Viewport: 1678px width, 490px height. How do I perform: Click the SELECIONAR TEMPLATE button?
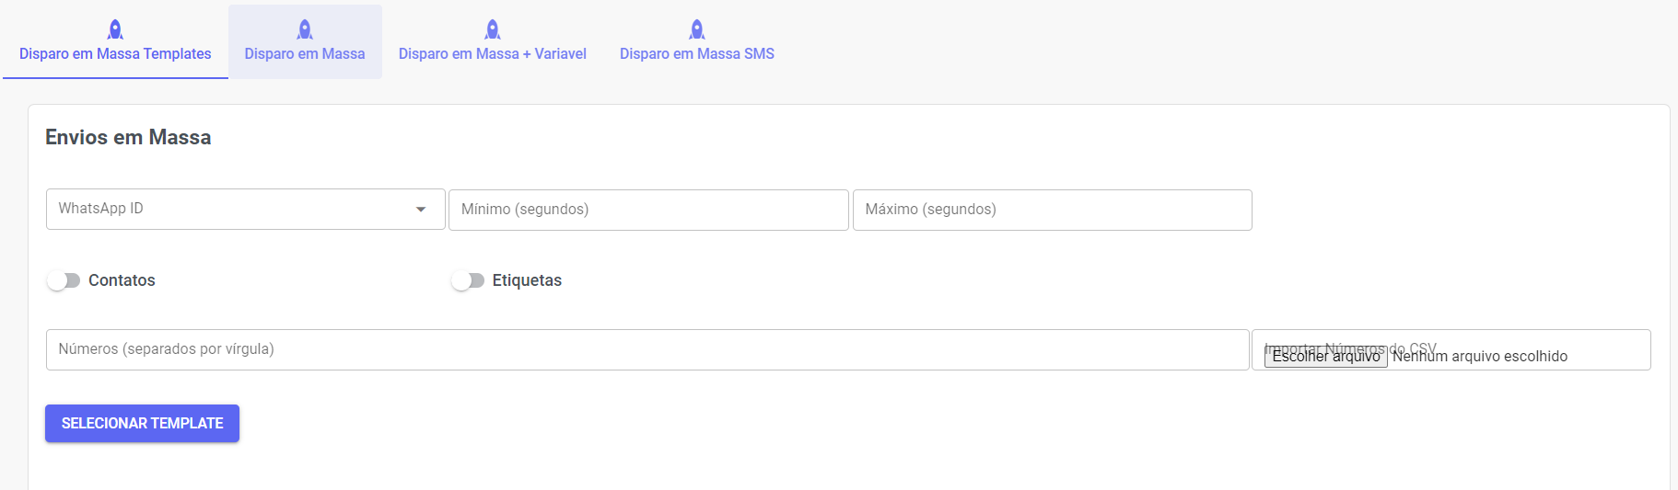click(x=142, y=424)
